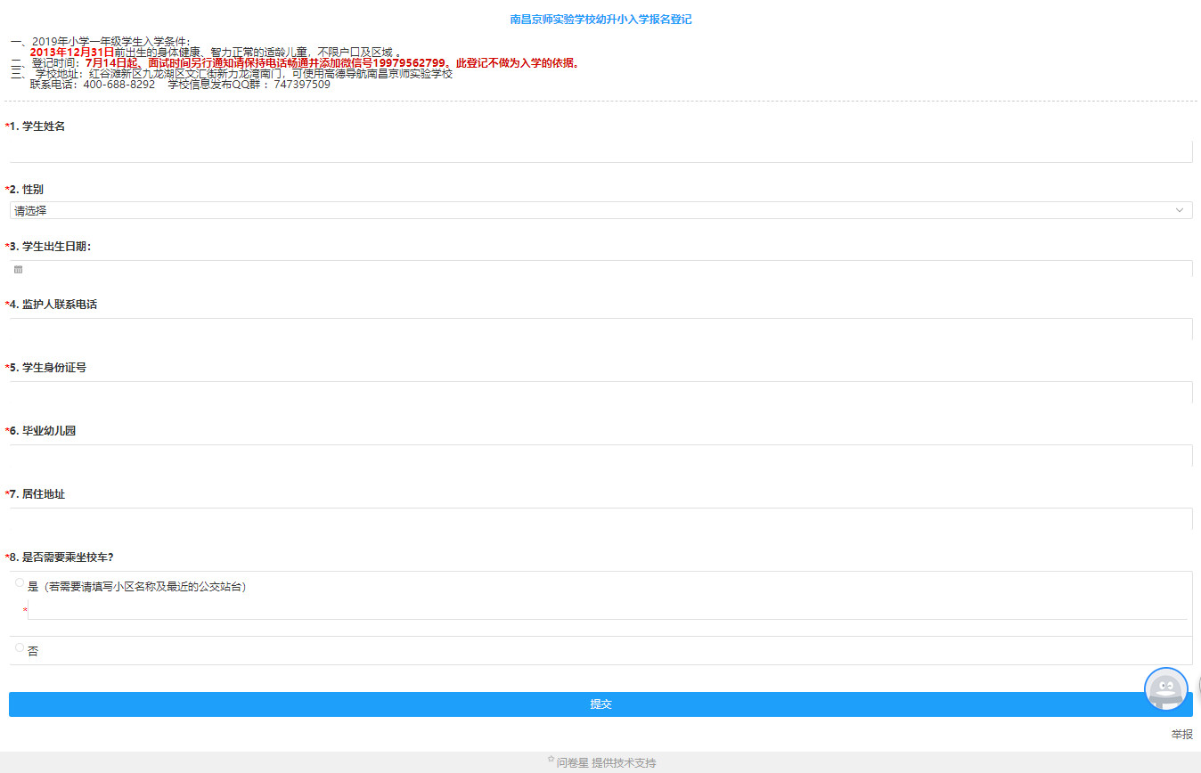Screen dimensions: 1201x773
Task: Open the 问卷星 提供技术支持 link
Action: pos(606,763)
